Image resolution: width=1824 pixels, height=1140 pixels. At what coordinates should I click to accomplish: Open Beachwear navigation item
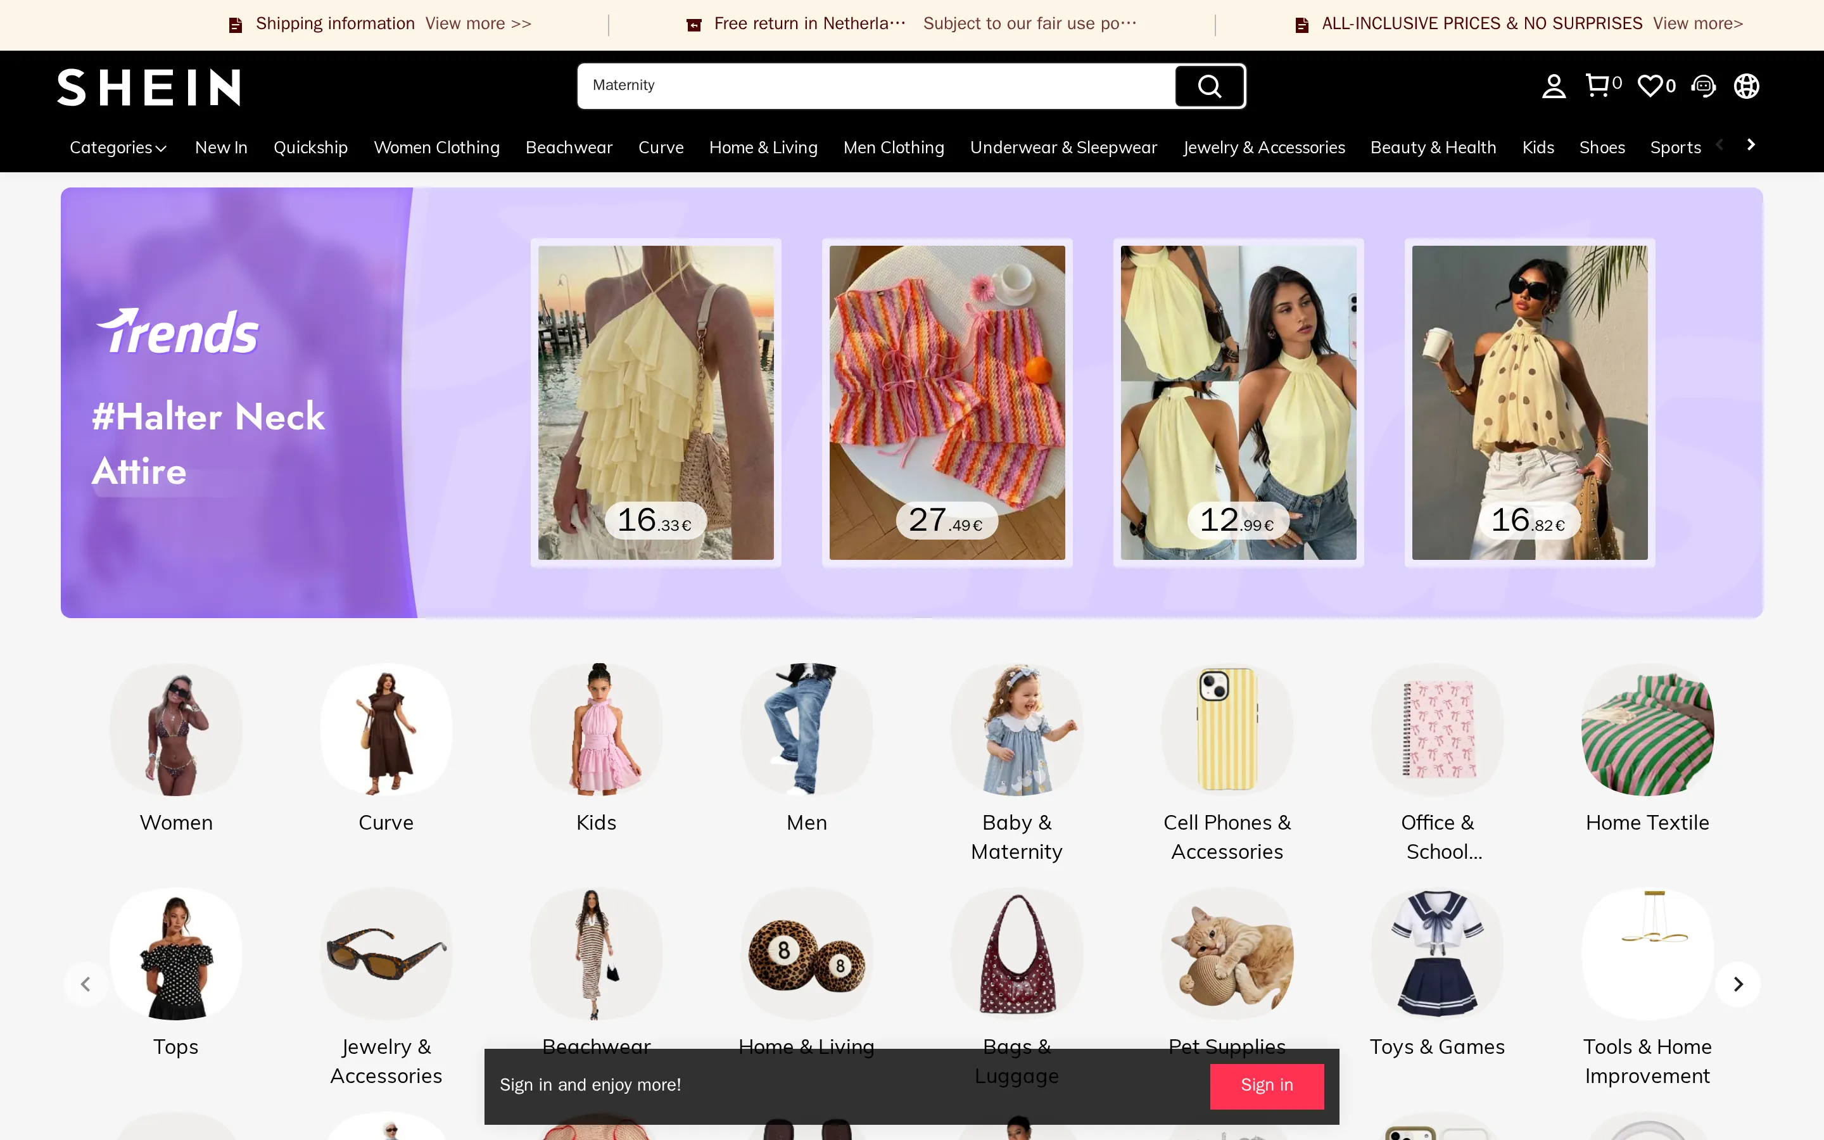coord(569,148)
